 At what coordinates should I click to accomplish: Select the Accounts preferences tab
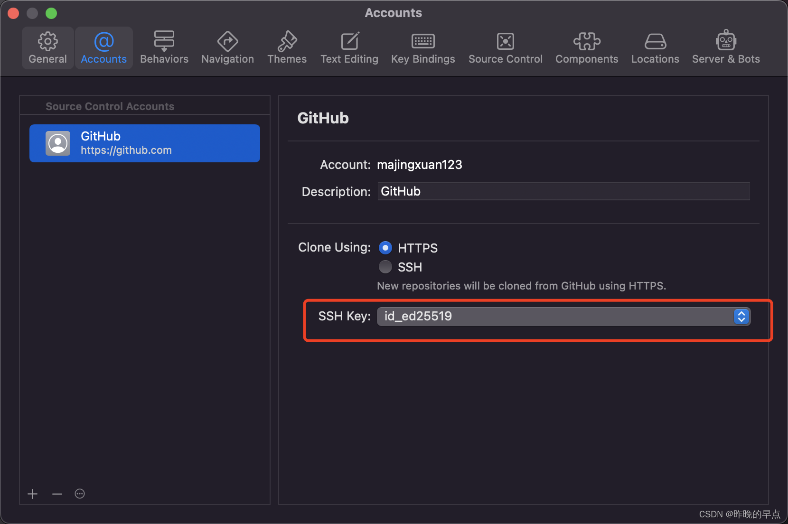103,48
